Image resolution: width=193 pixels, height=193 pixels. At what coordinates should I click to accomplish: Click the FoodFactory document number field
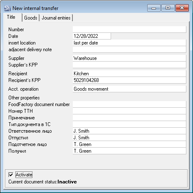tap(129, 104)
